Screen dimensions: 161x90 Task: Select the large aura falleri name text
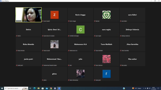[132, 15]
